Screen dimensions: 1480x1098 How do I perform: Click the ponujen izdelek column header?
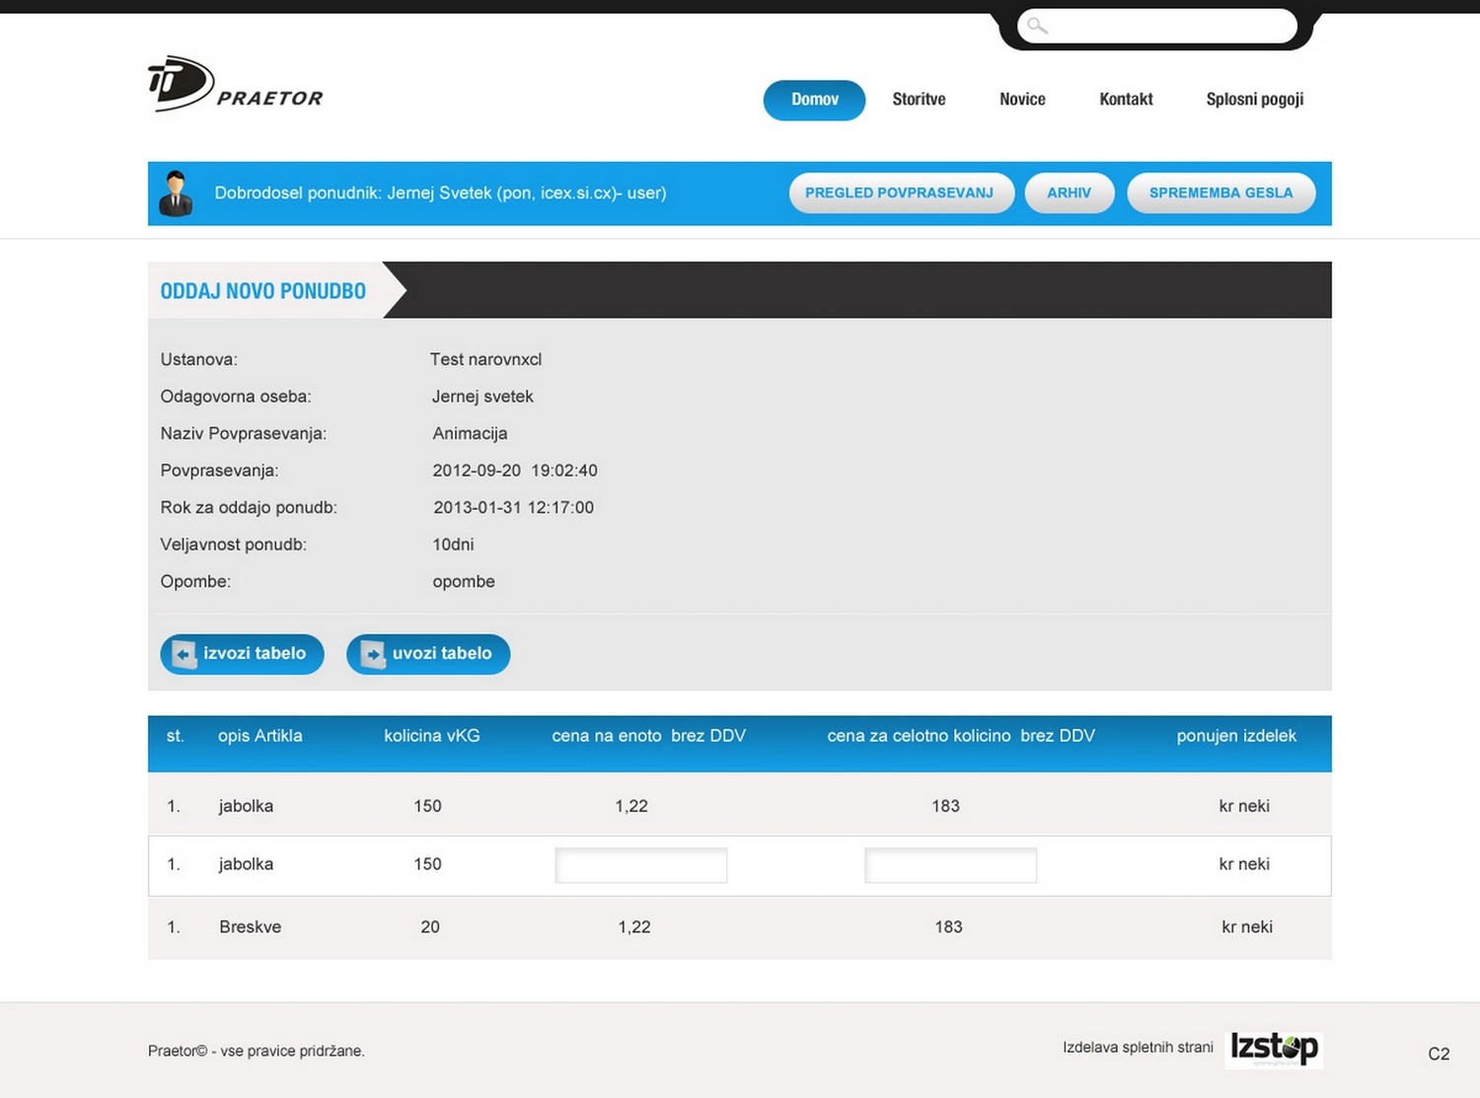1236,736
